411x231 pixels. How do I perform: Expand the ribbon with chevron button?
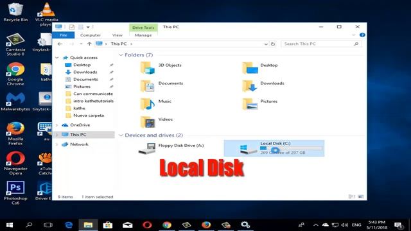coord(354,35)
